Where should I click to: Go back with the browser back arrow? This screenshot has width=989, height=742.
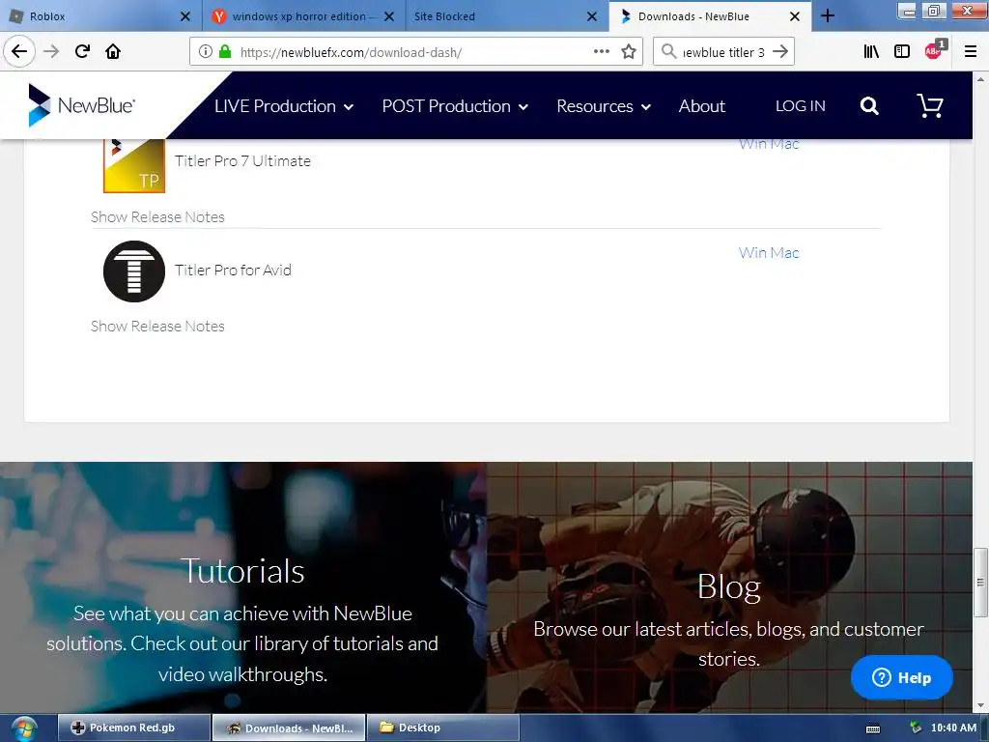pyautogui.click(x=19, y=51)
